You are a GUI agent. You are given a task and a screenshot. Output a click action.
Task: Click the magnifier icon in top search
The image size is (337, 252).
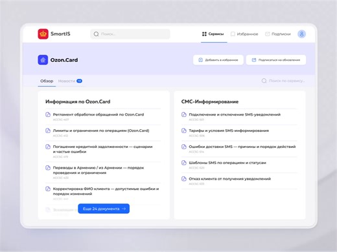click(x=96, y=34)
